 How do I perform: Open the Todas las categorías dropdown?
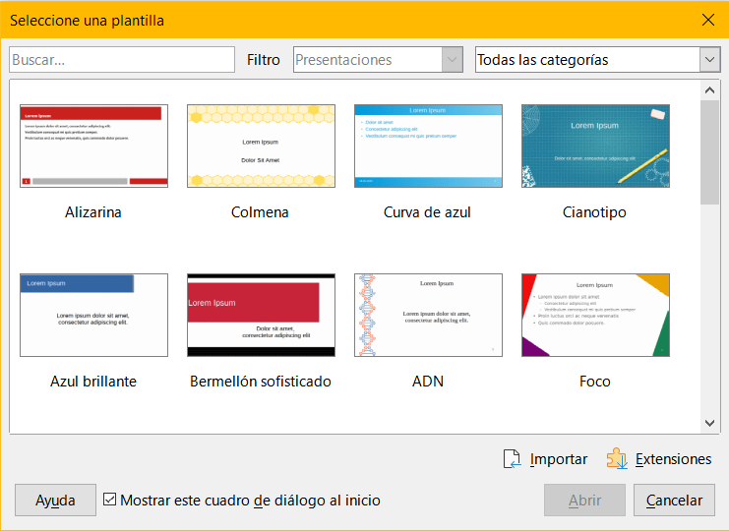coord(709,60)
